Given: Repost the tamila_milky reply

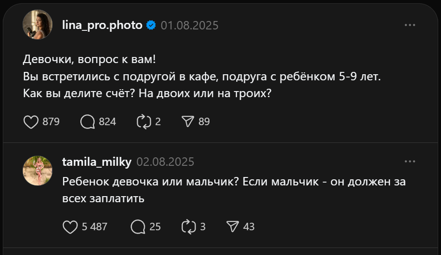Looking at the screenshot, I should [x=188, y=227].
